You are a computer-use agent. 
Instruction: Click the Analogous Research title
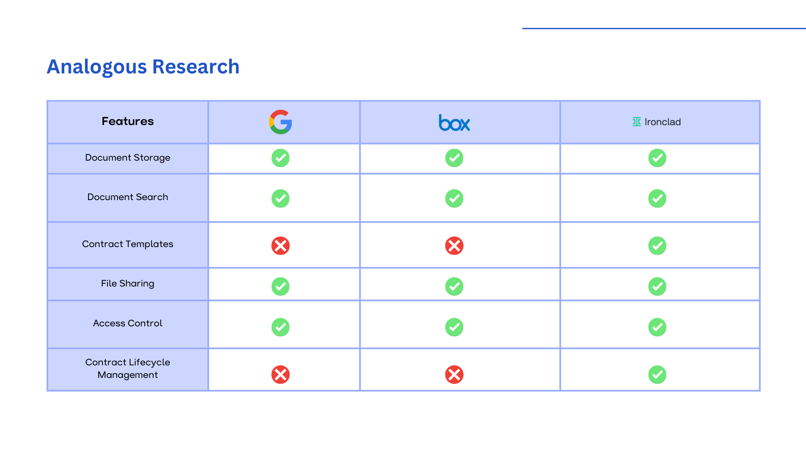pyautogui.click(x=143, y=67)
